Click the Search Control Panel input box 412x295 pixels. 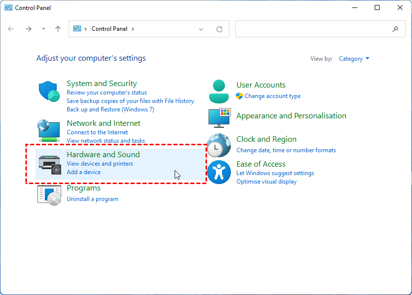[313, 29]
